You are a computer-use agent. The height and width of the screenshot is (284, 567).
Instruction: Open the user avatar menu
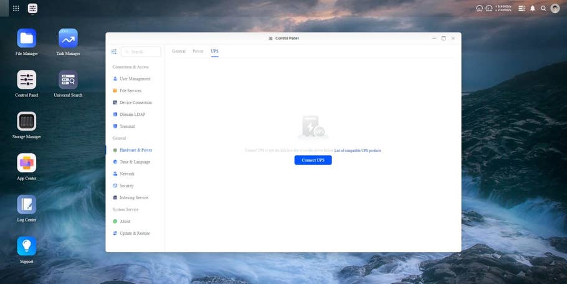pyautogui.click(x=555, y=9)
